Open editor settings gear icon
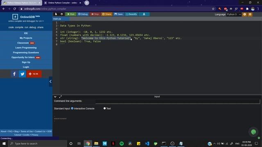This screenshot has height=147, width=262. tap(250, 14)
